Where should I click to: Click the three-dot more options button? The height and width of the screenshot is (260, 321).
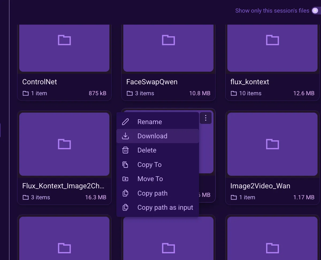click(206, 118)
